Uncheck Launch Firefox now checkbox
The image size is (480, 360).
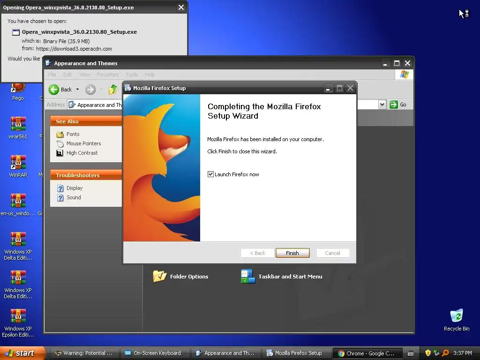pos(210,174)
